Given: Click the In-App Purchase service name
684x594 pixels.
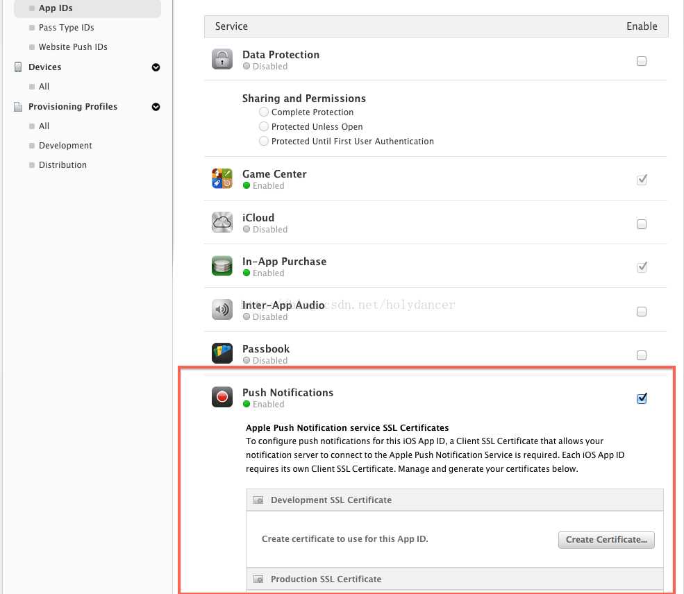Looking at the screenshot, I should (x=285, y=262).
